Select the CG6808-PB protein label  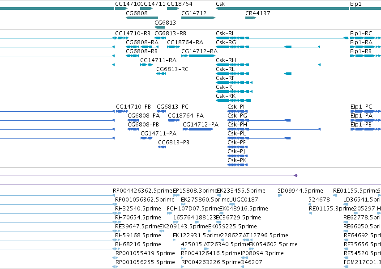(x=143, y=125)
